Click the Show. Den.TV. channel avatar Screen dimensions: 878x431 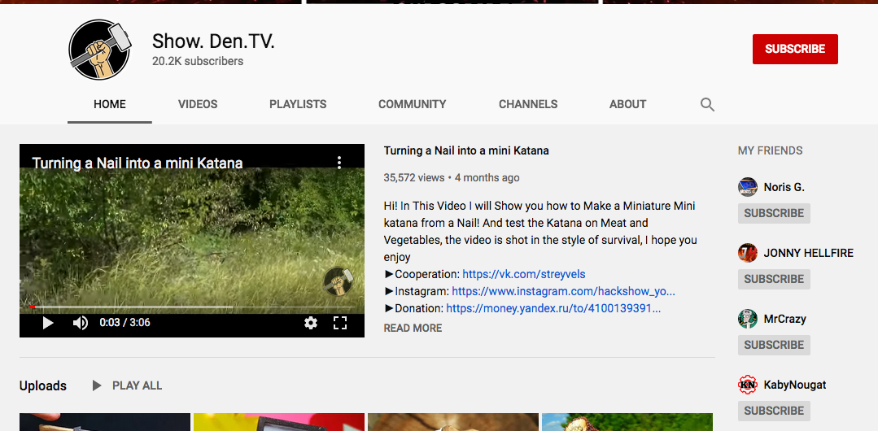(99, 50)
